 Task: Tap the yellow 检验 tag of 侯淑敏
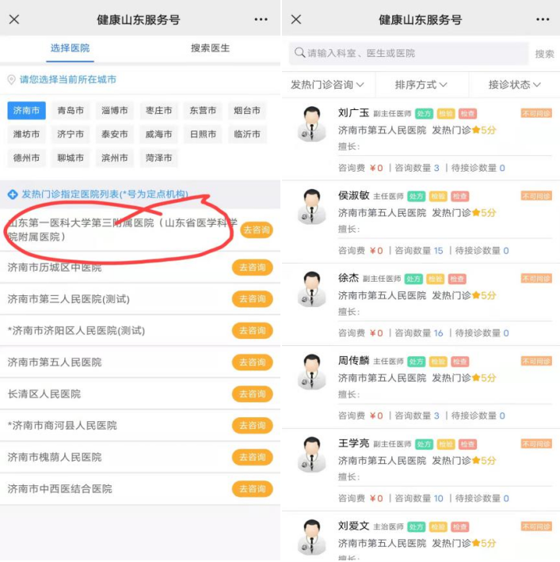[438, 196]
